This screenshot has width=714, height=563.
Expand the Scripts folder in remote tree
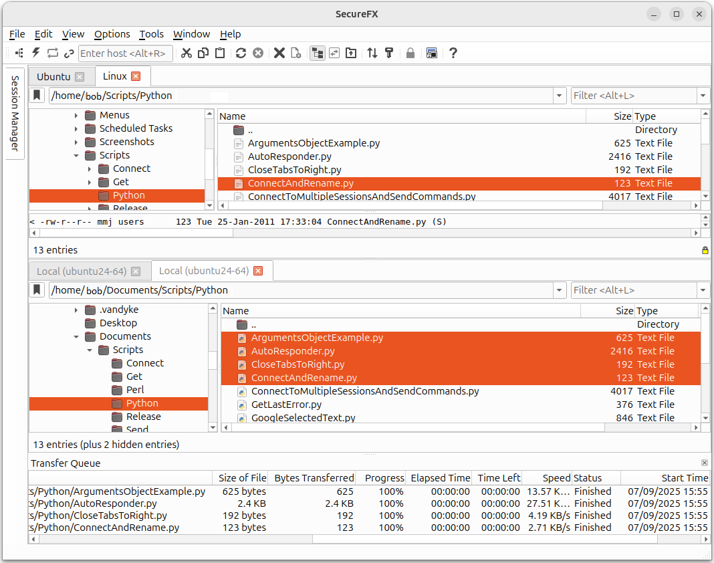(x=75, y=154)
